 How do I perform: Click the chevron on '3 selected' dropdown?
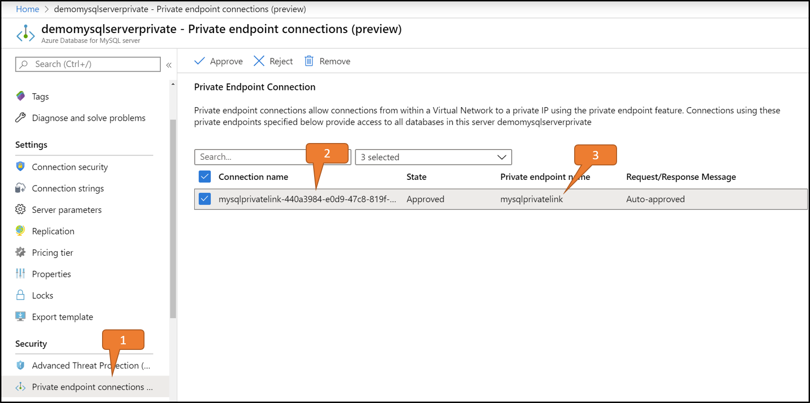(501, 157)
